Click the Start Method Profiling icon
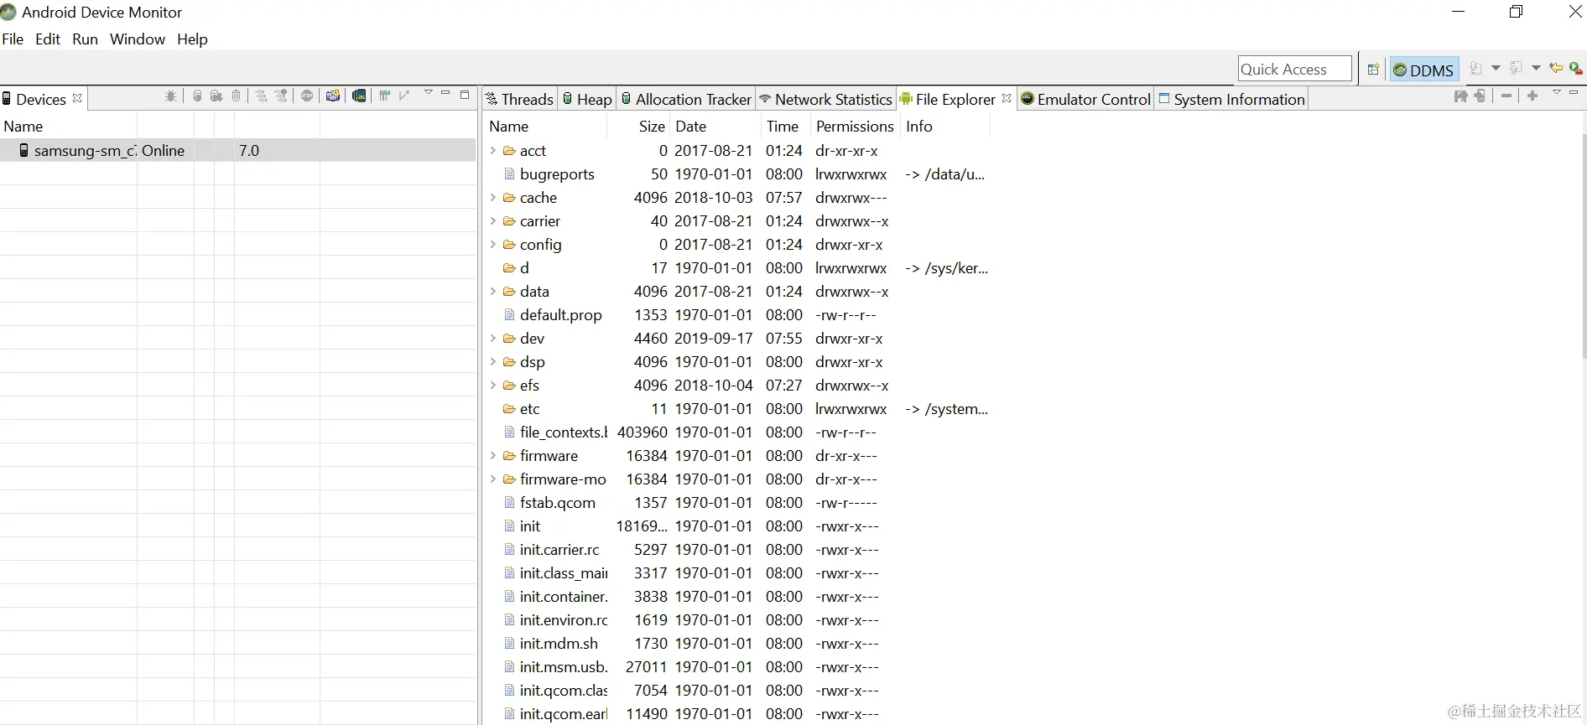 [x=282, y=96]
